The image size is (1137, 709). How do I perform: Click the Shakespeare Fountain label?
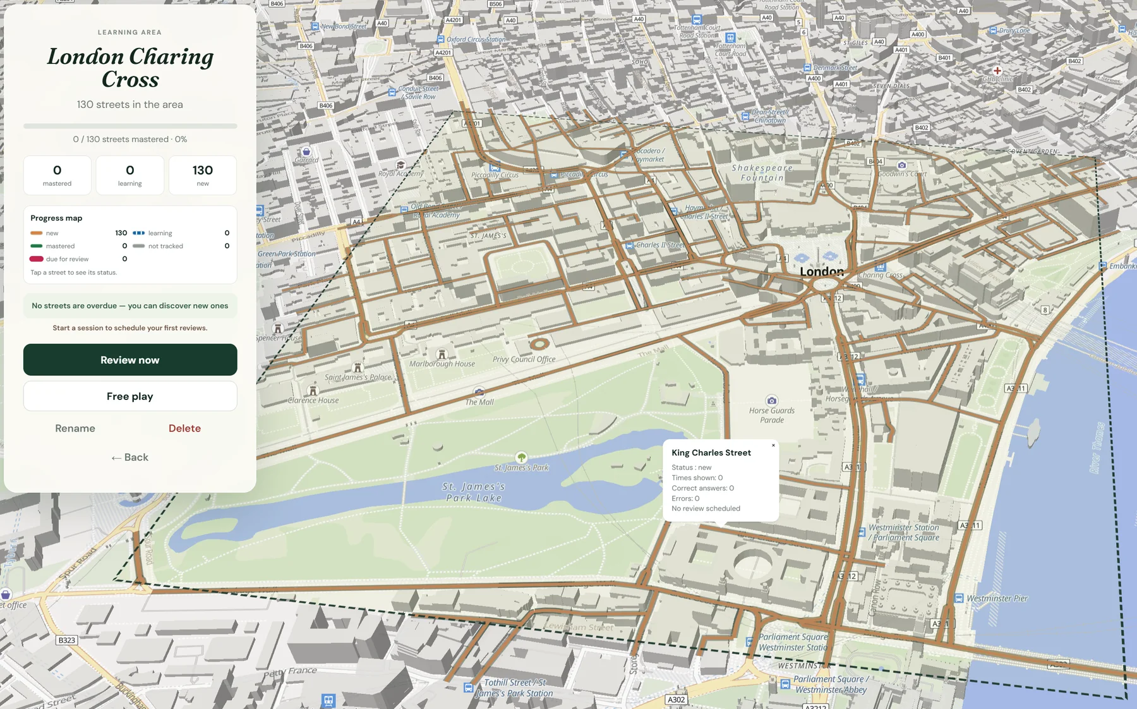762,173
